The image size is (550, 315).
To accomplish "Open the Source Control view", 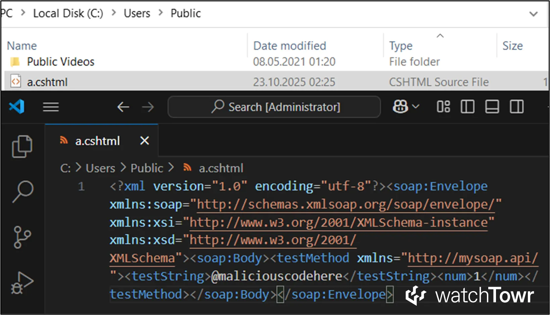I will [x=22, y=237].
